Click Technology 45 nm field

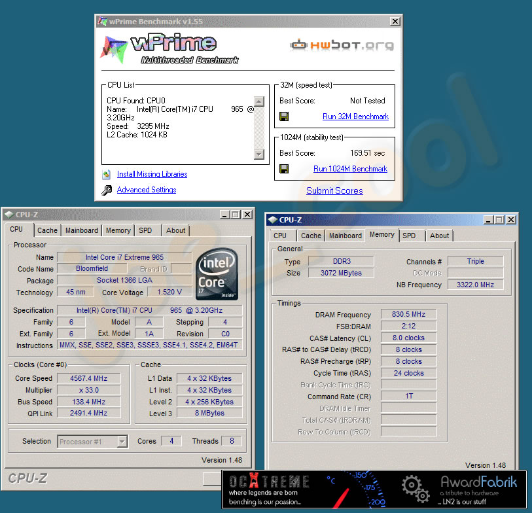click(75, 292)
